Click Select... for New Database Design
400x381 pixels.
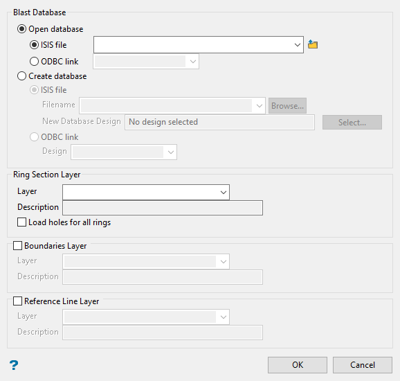click(x=352, y=123)
